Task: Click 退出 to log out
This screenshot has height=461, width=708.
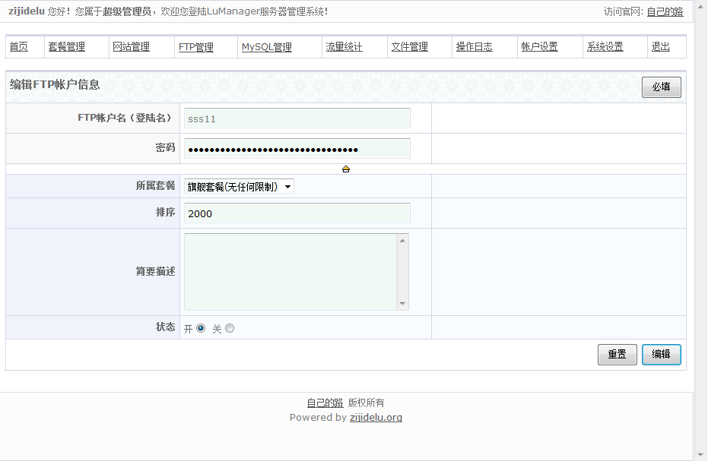Action: point(661,47)
